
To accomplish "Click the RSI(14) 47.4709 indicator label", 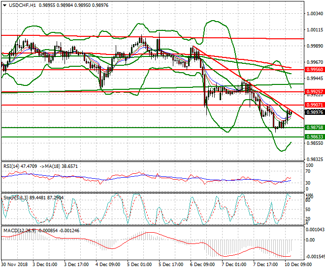I will 20,166.
